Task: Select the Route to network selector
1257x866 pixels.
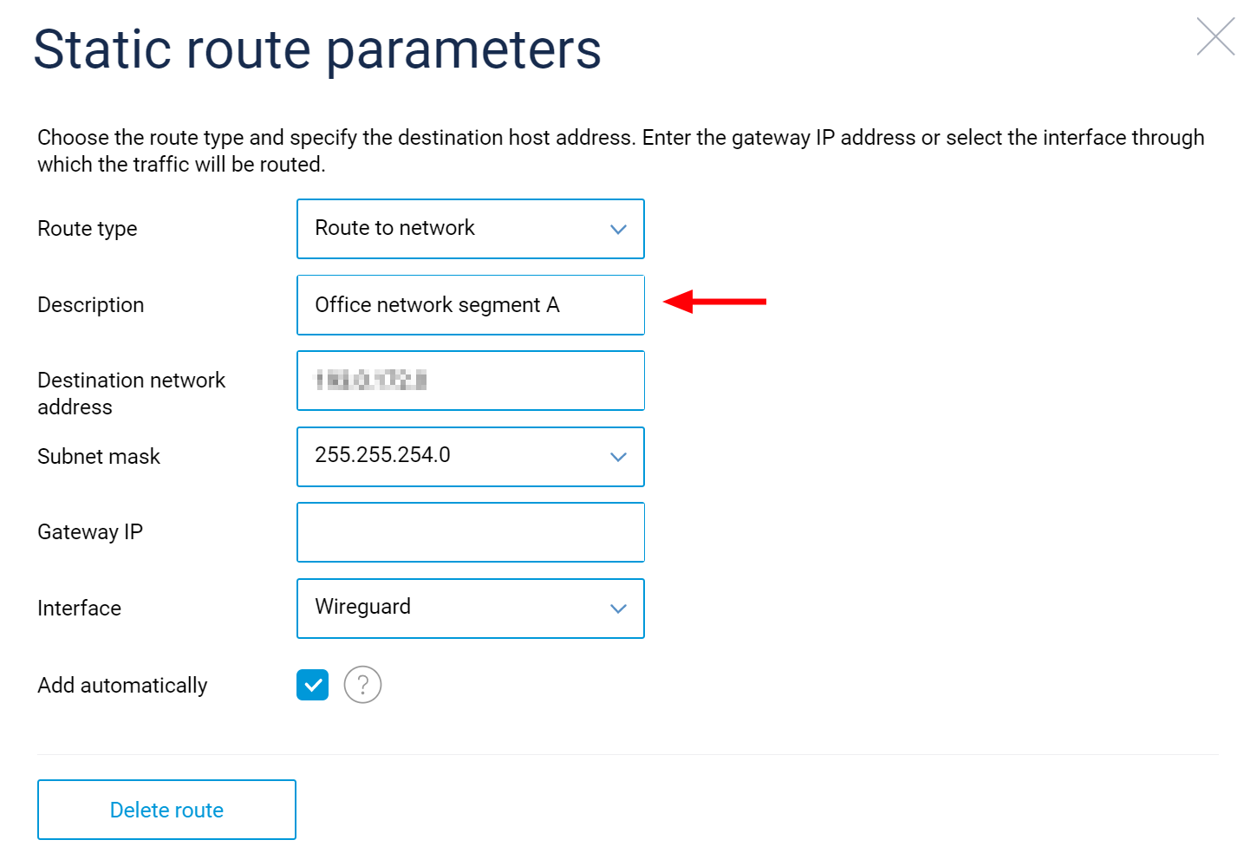Action: tap(471, 229)
